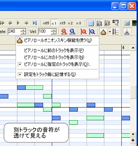
Task: Increase the Vel value with up arrow
Action: click(x=53, y=30)
